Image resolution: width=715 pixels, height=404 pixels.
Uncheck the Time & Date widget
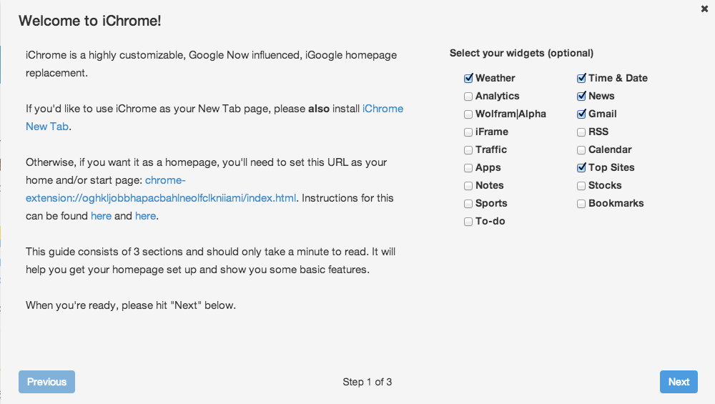pyautogui.click(x=581, y=78)
